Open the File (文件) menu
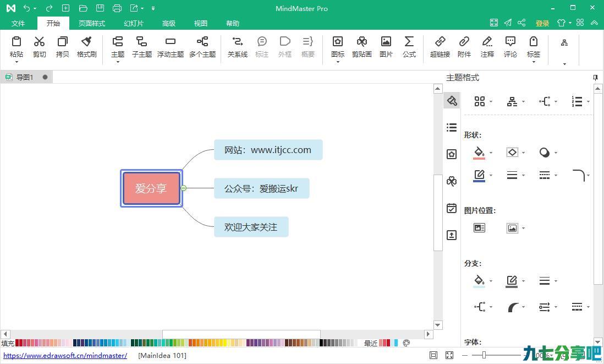Viewport: 604px width, 364px height. [18, 24]
